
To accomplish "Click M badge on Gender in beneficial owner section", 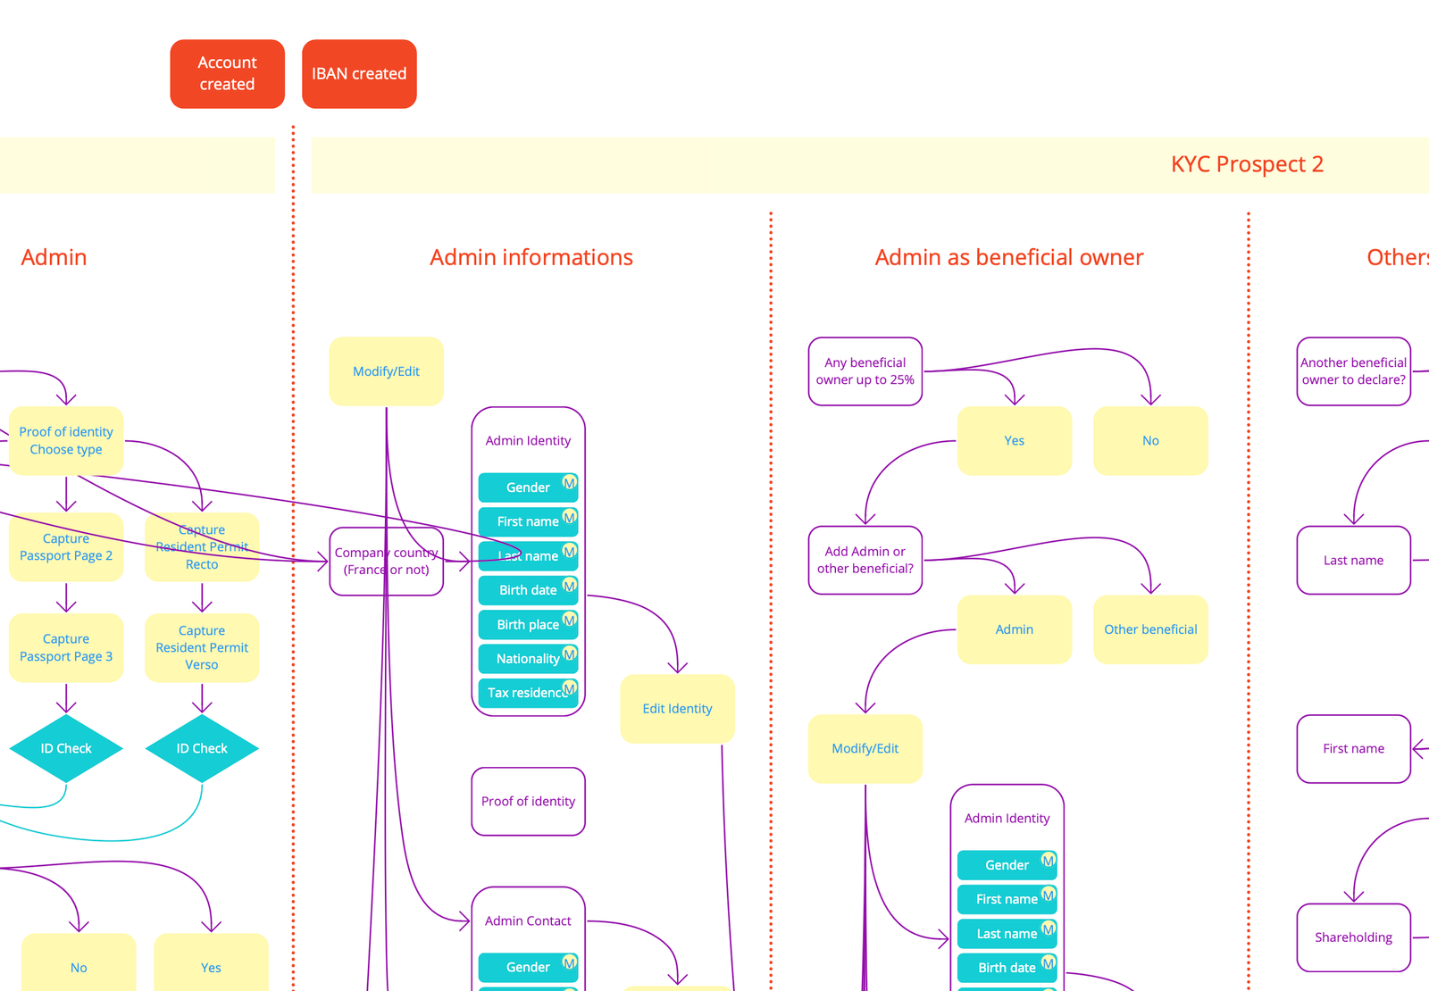I will 1049,861.
